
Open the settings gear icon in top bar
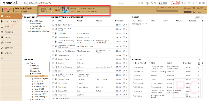pos(200,3)
